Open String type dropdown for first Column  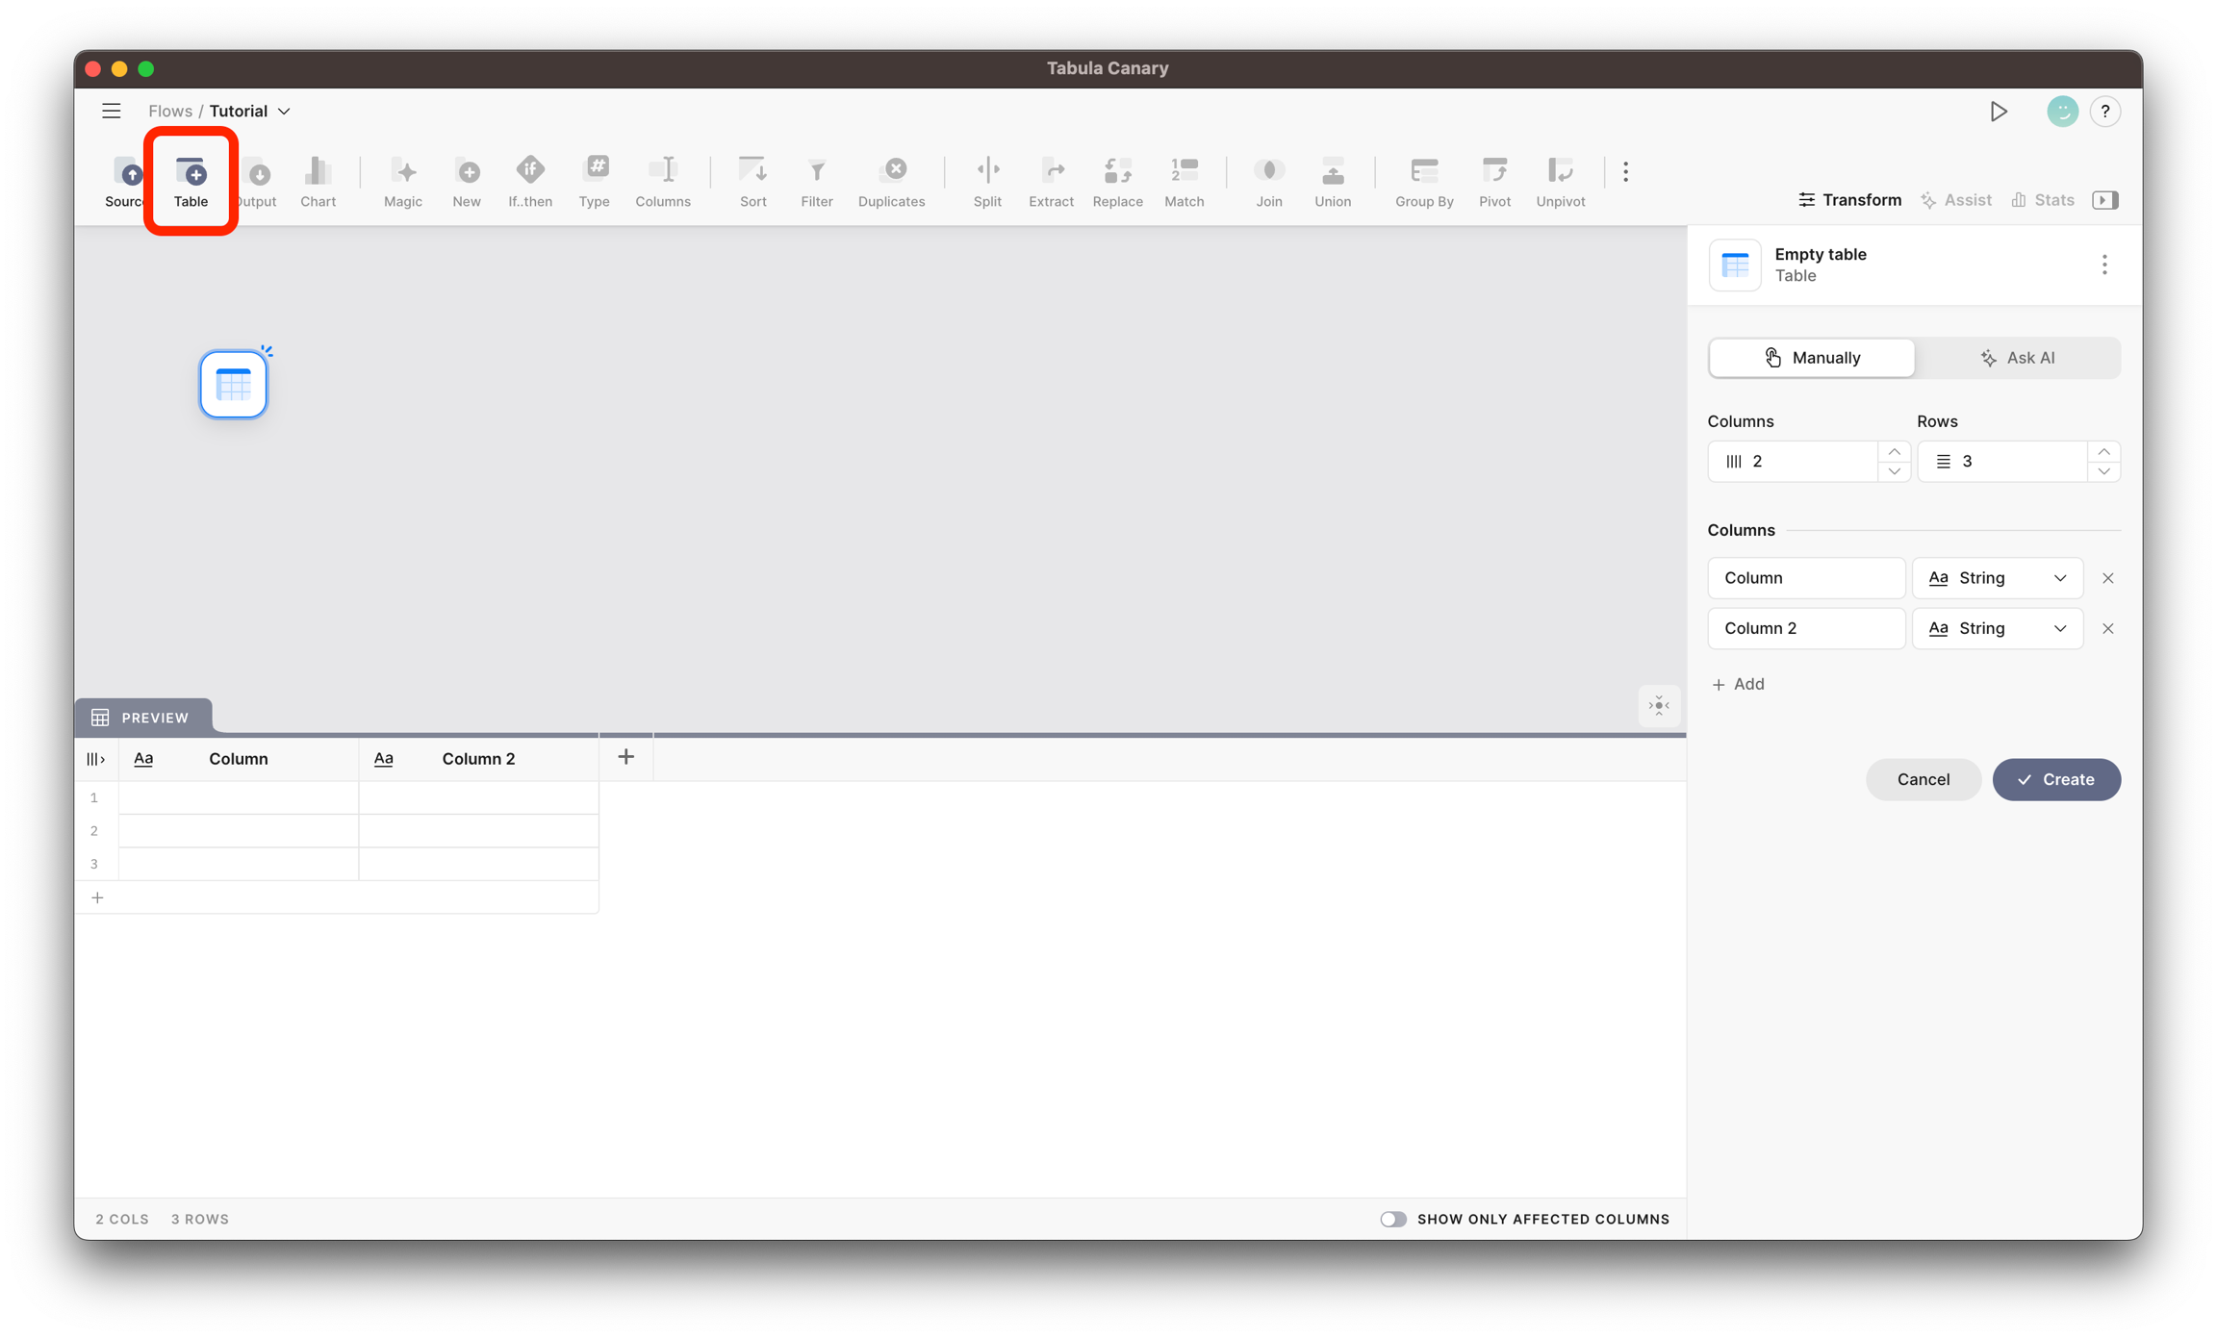pyautogui.click(x=1997, y=578)
